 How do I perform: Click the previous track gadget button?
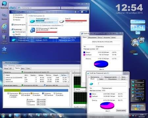click(x=134, y=106)
